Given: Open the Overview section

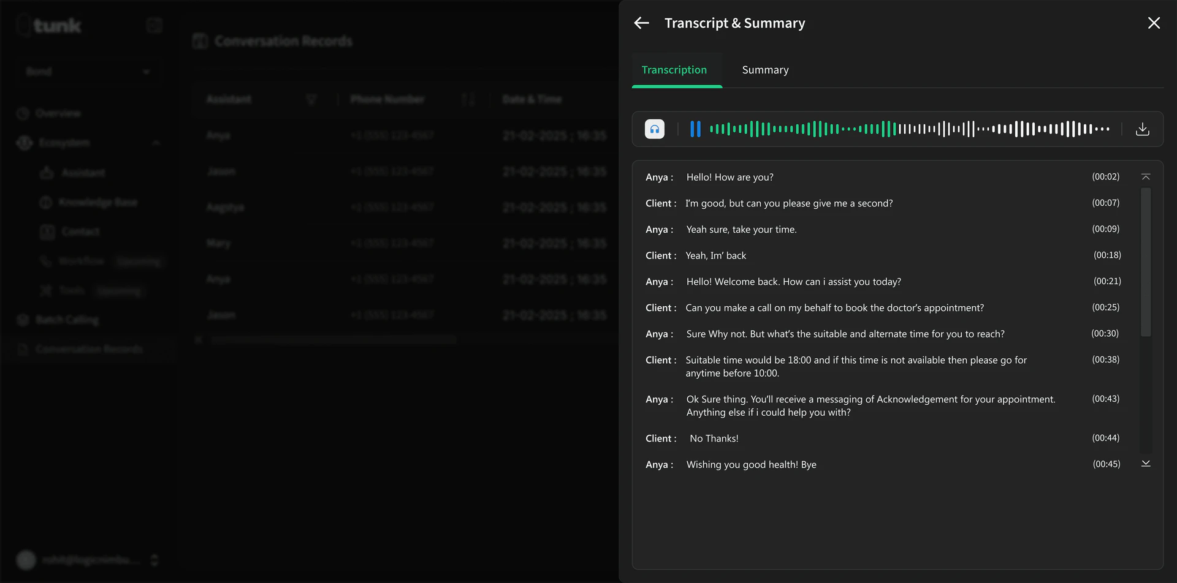Looking at the screenshot, I should pyautogui.click(x=58, y=113).
